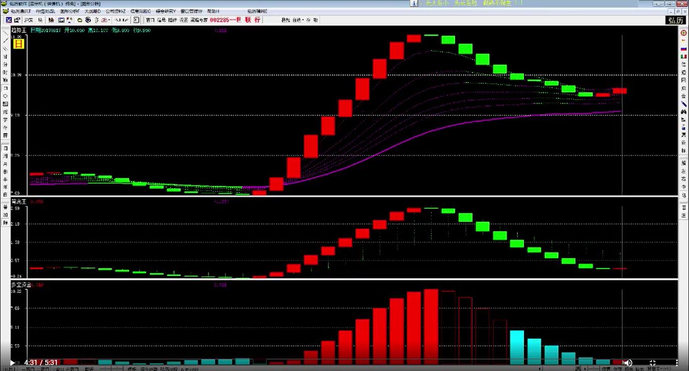
Task: Select the 日 period button directly above 周
Action: coord(6,148)
